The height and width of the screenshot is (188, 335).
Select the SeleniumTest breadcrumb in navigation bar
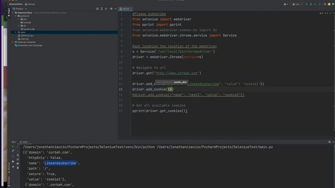(16, 4)
